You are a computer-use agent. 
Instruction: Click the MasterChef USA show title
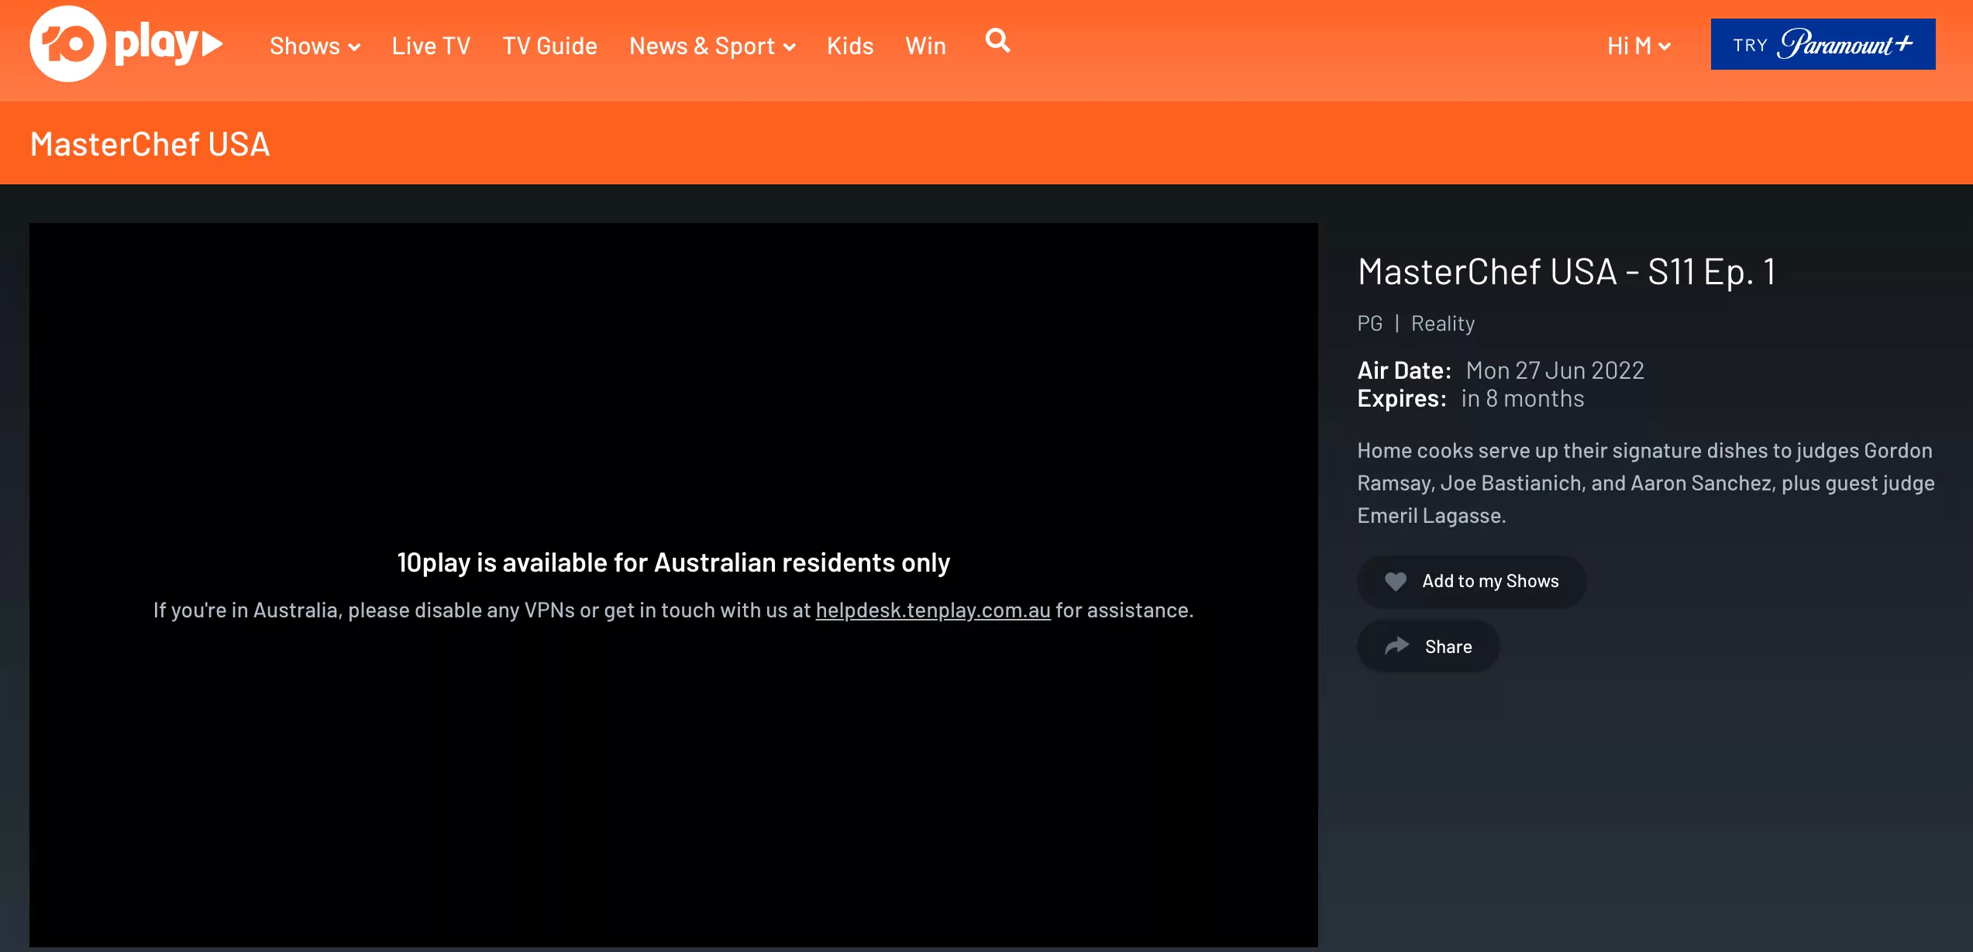150,144
